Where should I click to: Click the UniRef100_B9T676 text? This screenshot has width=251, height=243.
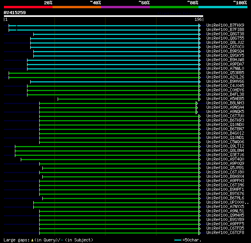pos(225,194)
